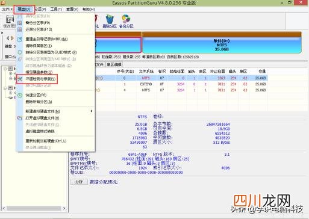This screenshot has height=219, width=309.
Task: Open the 帮助(H) menu
Action: point(89,9)
